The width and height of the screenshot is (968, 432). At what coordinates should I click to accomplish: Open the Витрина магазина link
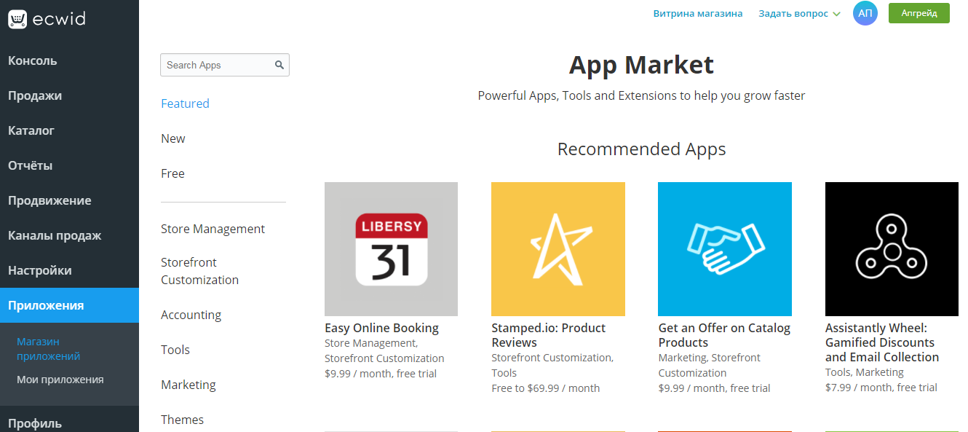698,13
